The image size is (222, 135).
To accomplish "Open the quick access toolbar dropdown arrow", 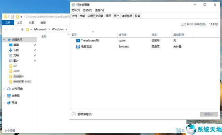I will [x=22, y=17].
